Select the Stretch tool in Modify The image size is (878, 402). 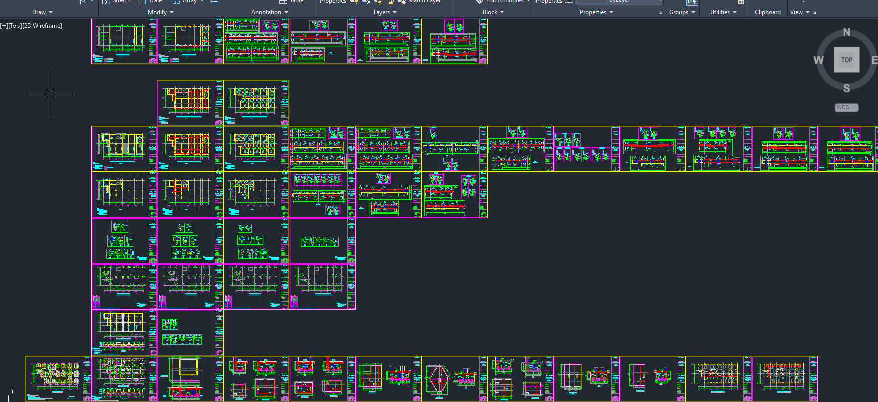pos(117,1)
